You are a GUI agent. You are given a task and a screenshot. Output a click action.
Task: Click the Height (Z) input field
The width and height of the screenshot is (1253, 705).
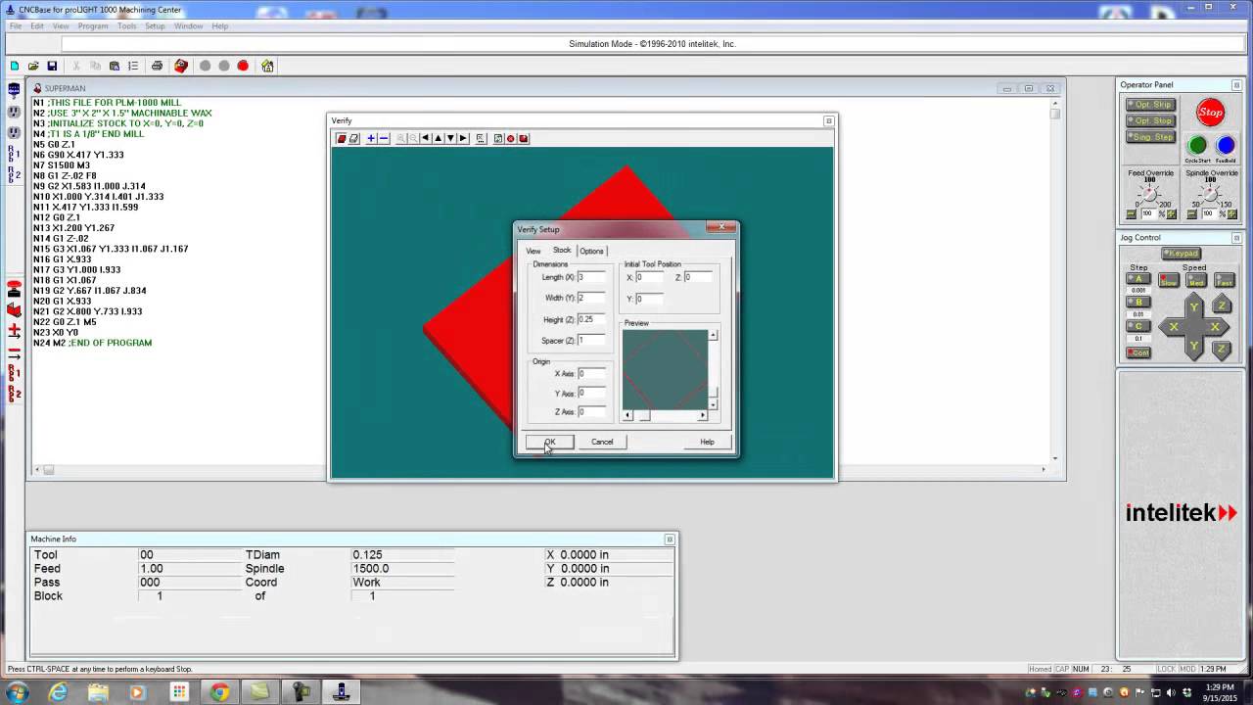[592, 319]
